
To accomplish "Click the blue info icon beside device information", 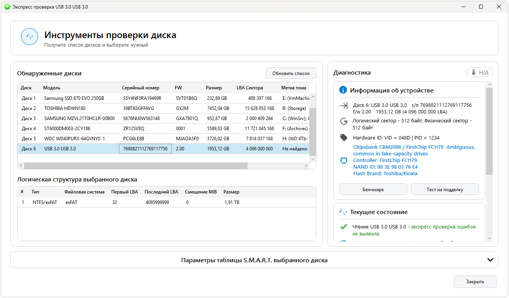I will 343,90.
